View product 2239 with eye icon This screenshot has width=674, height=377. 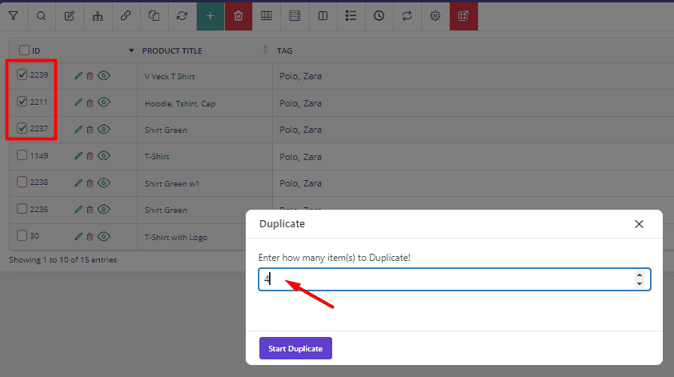point(103,76)
